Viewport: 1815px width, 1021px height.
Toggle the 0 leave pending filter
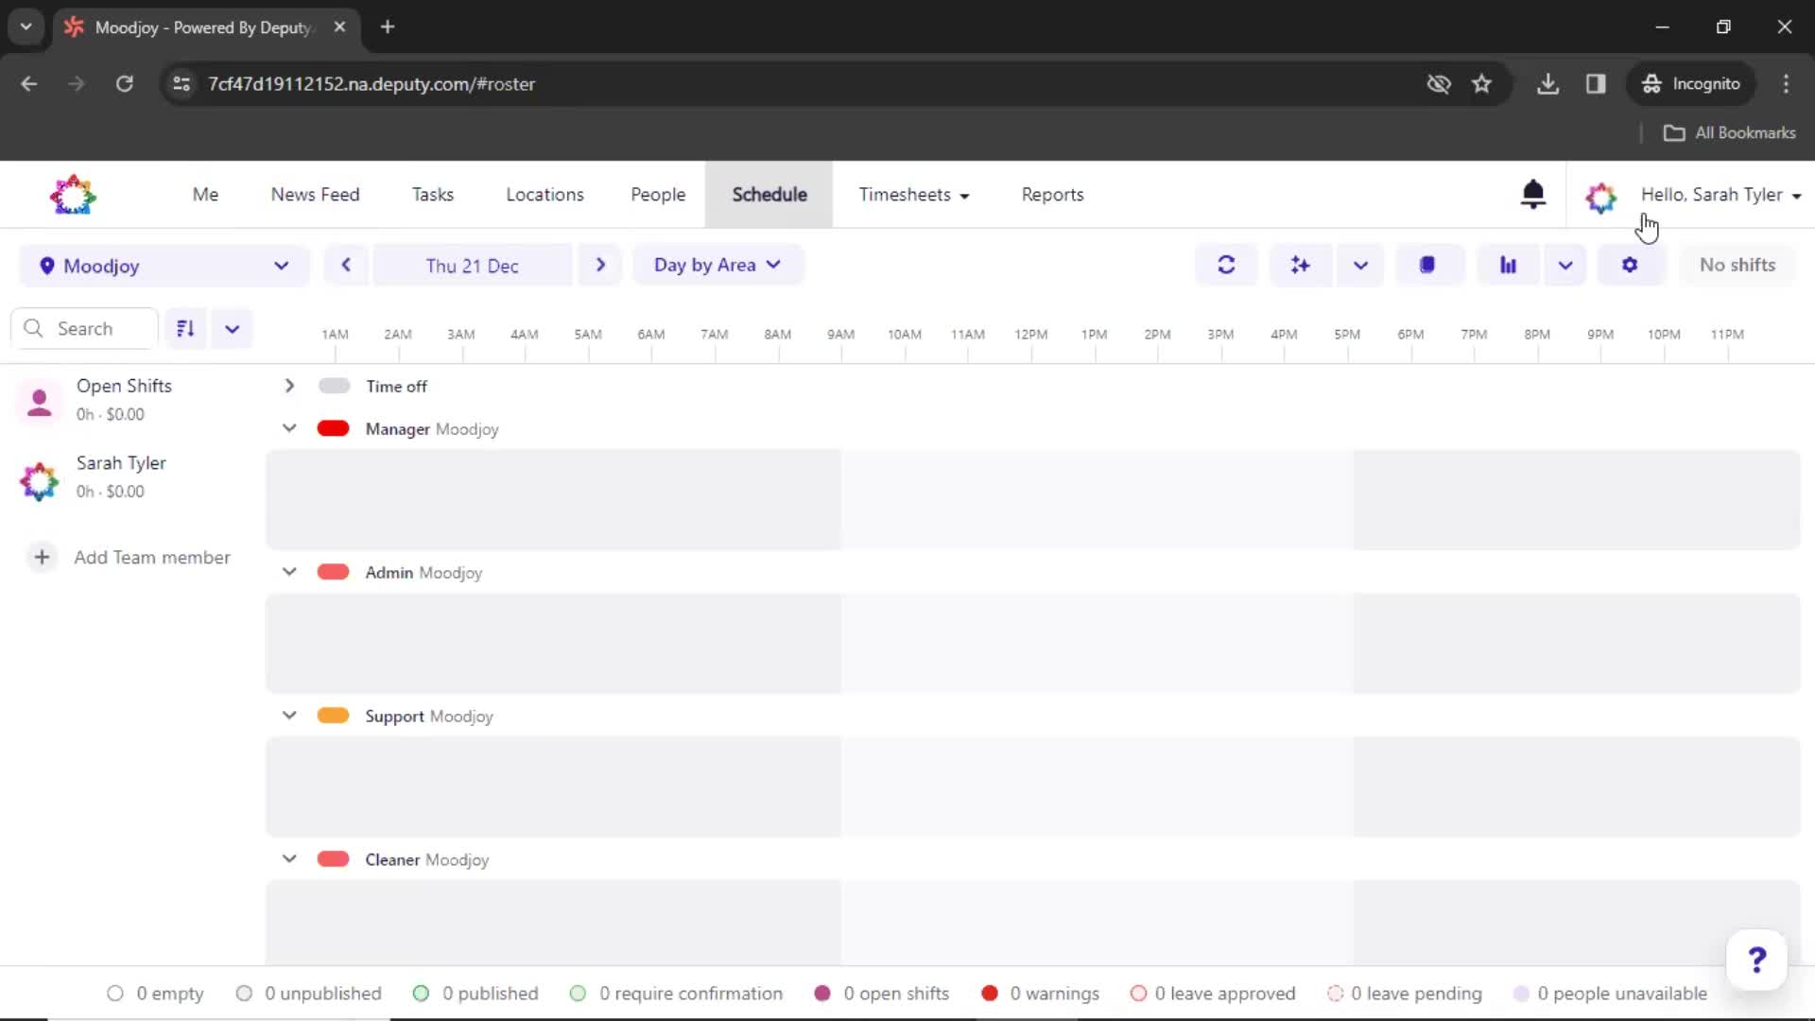(x=1405, y=994)
